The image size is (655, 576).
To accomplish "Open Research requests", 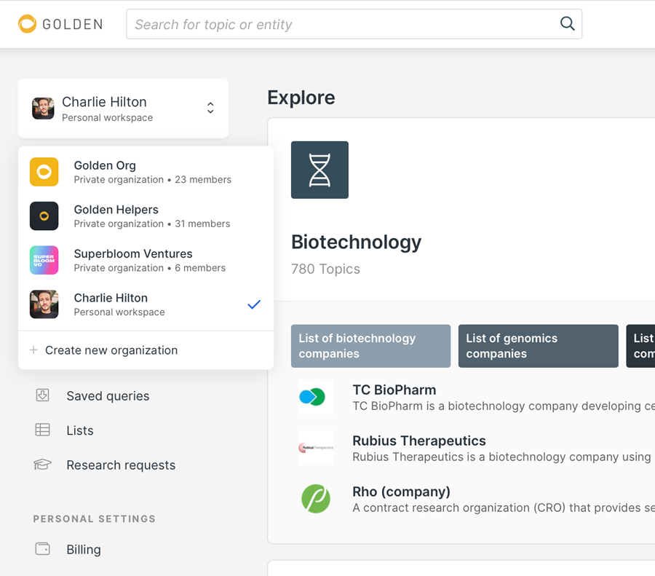I will tap(121, 465).
